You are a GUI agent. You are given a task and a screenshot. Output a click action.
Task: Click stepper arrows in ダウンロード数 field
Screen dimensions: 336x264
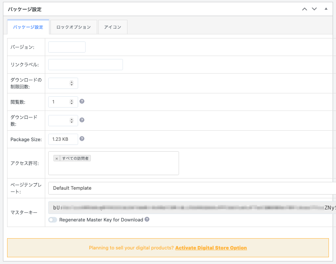72,121
